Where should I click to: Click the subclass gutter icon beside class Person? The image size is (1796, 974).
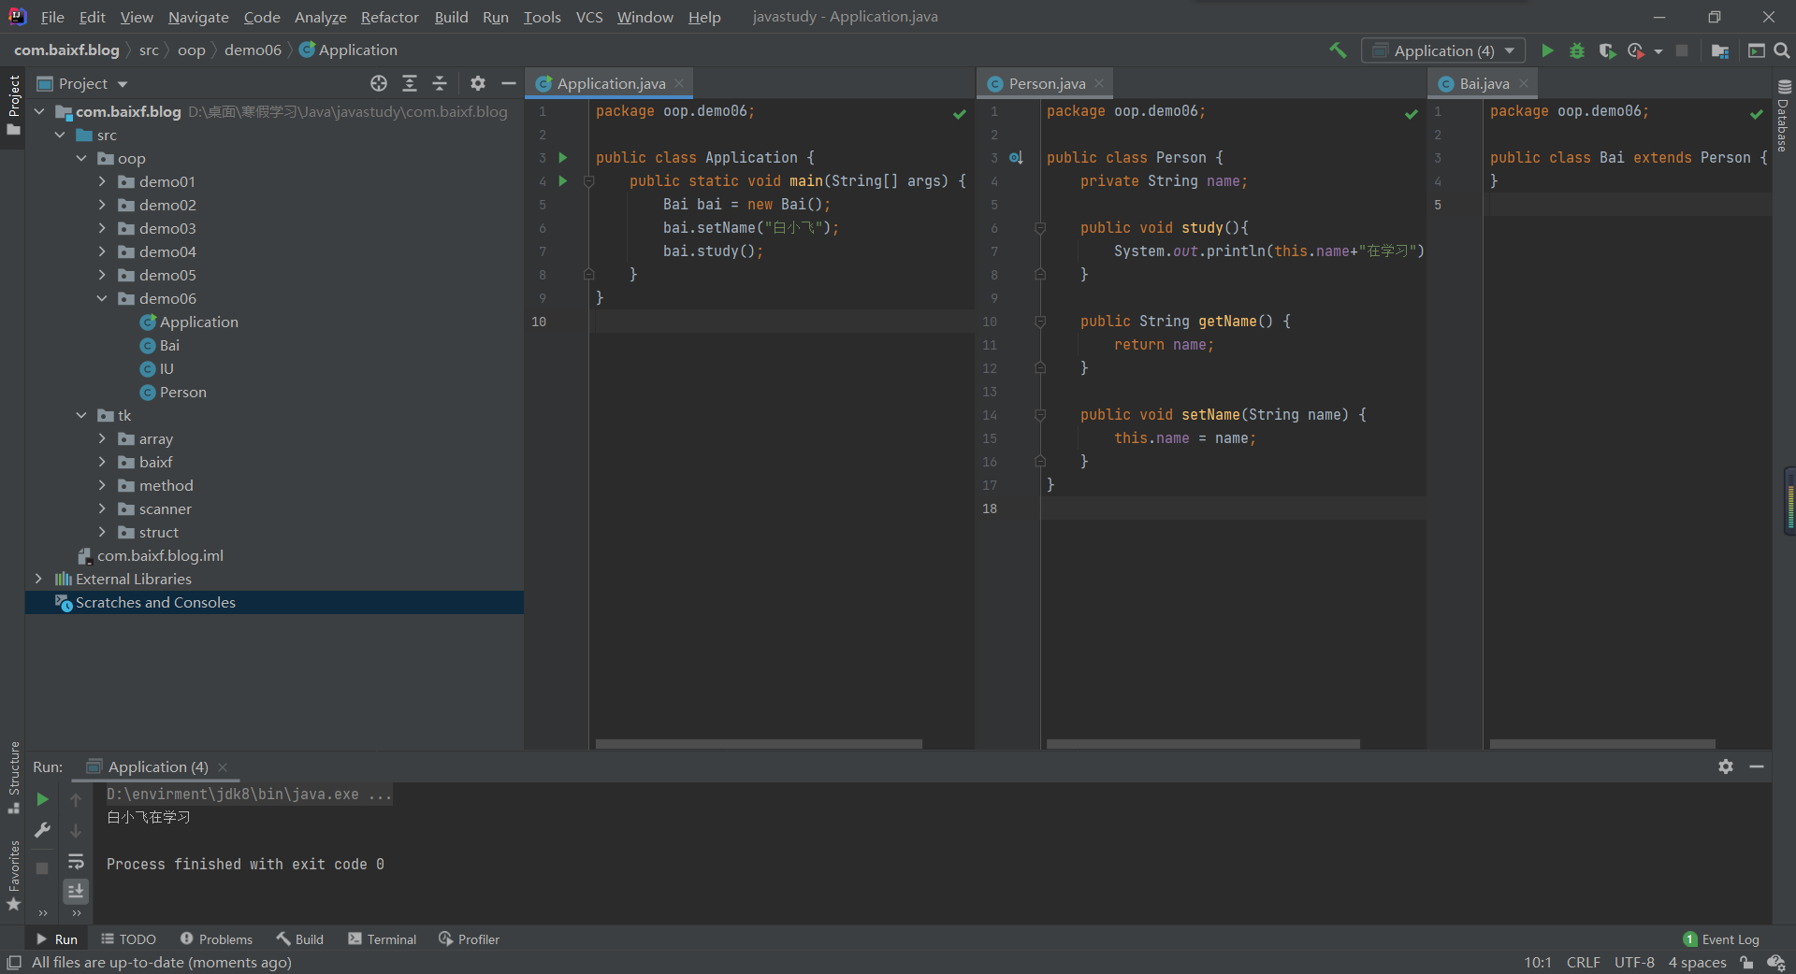pyautogui.click(x=1016, y=157)
